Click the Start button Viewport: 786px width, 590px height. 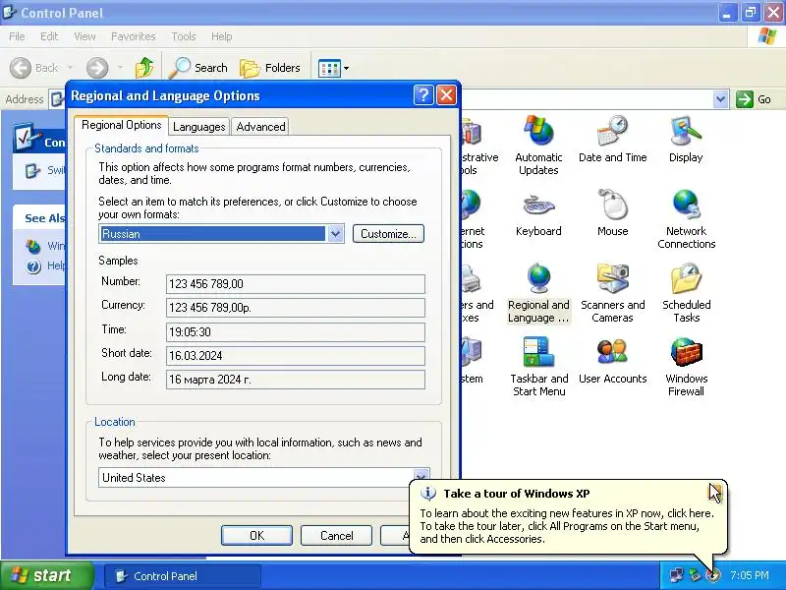click(46, 575)
